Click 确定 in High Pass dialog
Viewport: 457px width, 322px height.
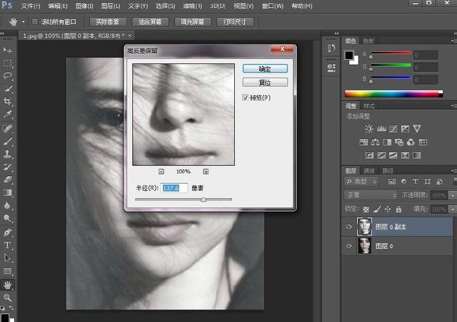265,69
